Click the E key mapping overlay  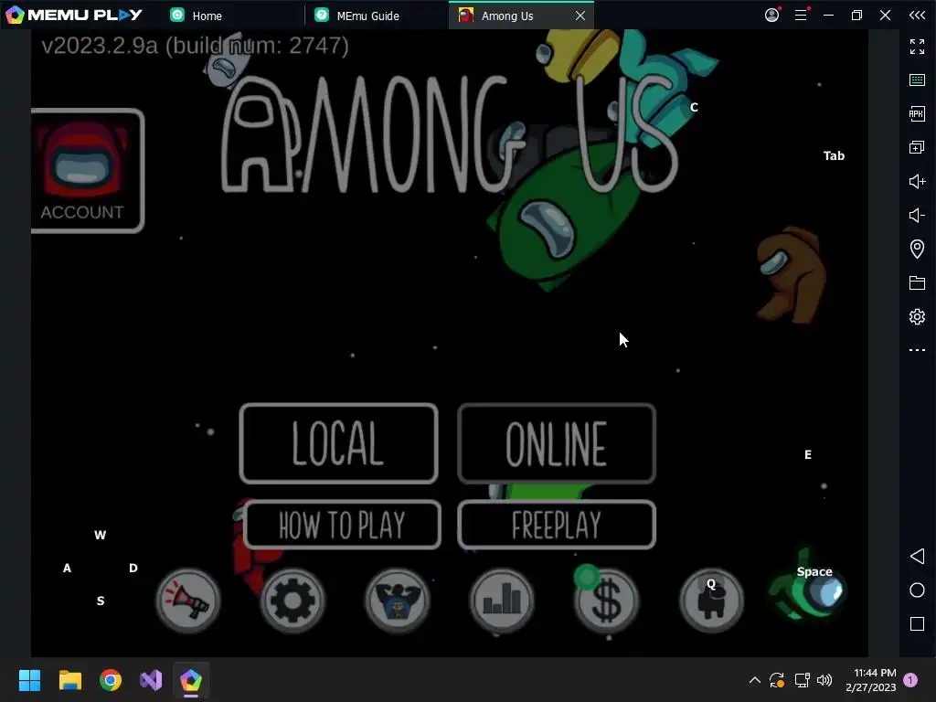(x=808, y=454)
